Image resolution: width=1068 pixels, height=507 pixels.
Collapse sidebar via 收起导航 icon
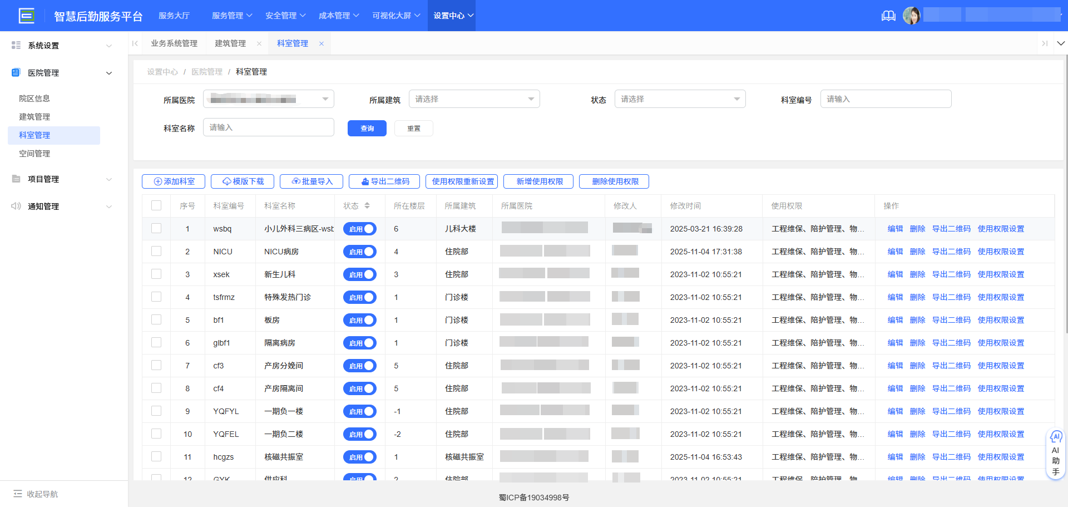[18, 494]
